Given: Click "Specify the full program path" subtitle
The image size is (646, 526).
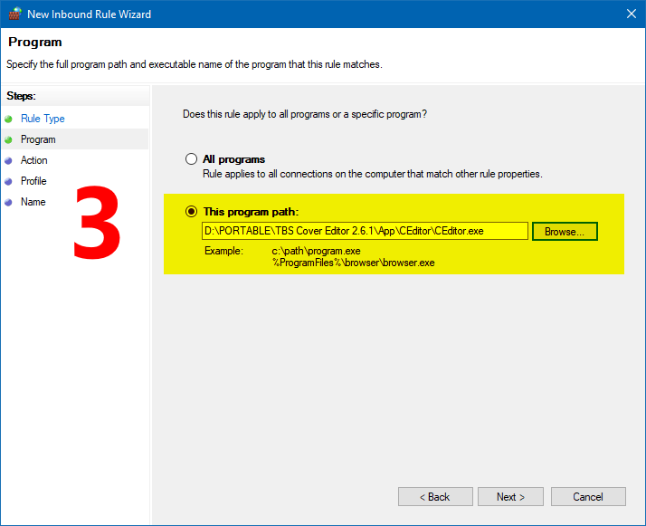Looking at the screenshot, I should [195, 64].
